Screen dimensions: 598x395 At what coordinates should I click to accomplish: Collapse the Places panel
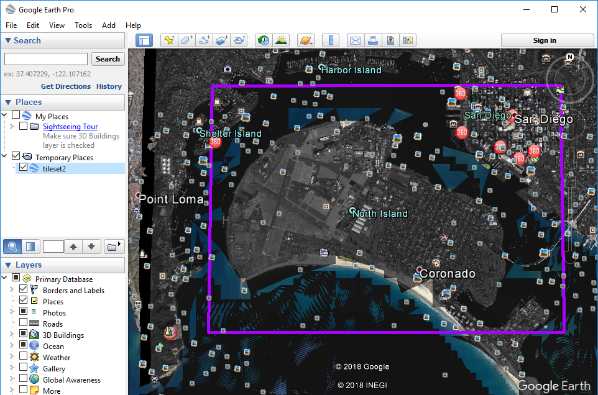(x=7, y=102)
